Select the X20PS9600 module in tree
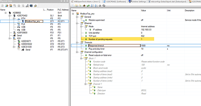The height and width of the screenshot is (106, 201). click(x=22, y=33)
